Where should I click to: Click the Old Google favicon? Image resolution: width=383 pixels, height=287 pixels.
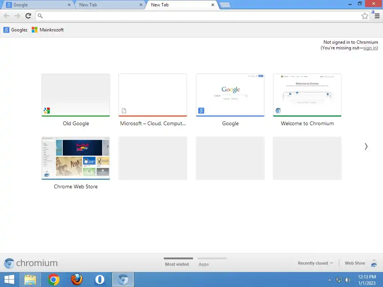point(47,111)
